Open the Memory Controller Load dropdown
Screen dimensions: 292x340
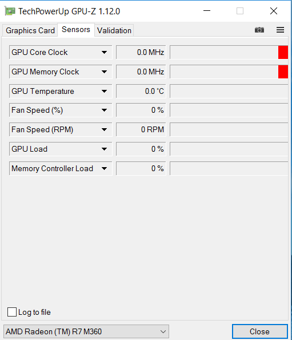coord(61,168)
